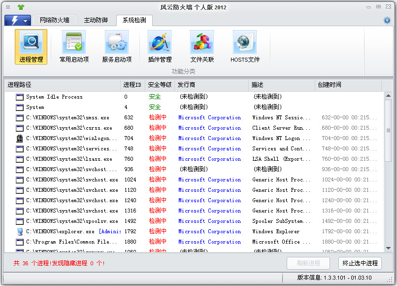Open 常用启动项 startup items icon
The image size is (397, 286).
click(x=74, y=47)
